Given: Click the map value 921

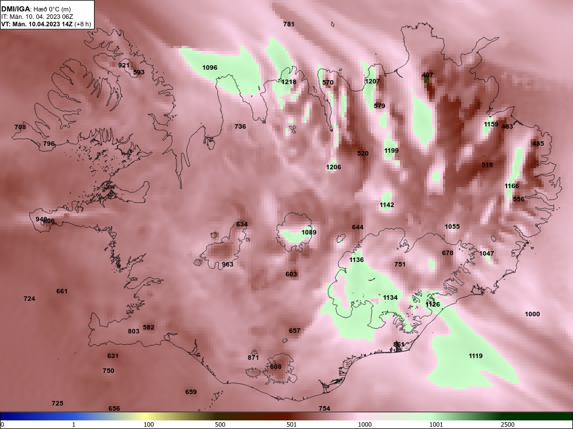Looking at the screenshot, I should pyautogui.click(x=124, y=65).
